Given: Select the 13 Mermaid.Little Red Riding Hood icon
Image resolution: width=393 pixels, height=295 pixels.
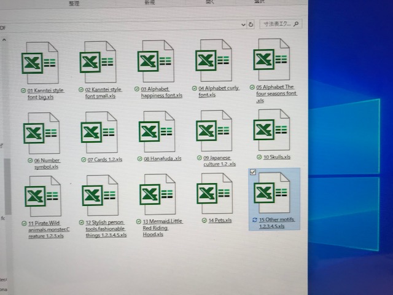Looking at the screenshot, I should click(158, 194).
